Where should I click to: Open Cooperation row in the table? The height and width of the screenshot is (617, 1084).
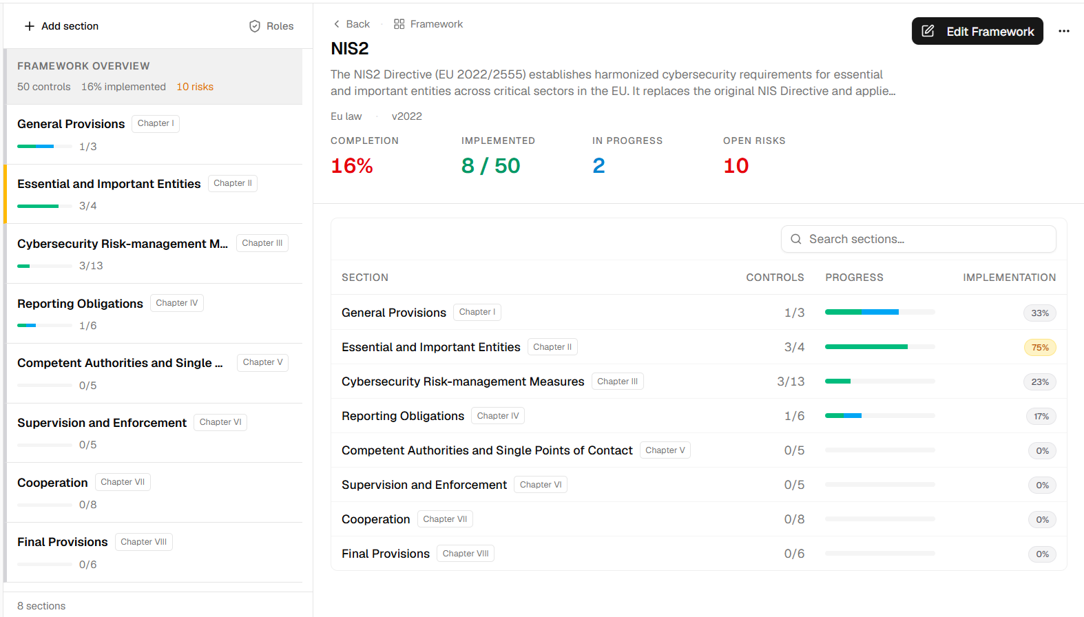point(699,519)
